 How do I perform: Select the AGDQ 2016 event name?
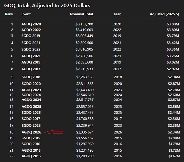[x=31, y=156]
